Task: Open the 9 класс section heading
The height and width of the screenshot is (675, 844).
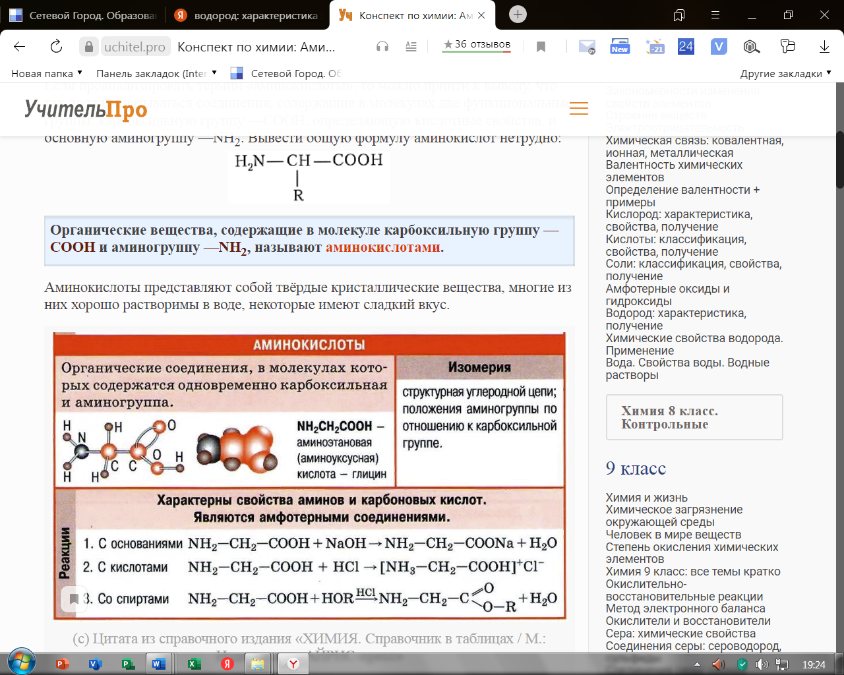Action: pos(636,468)
